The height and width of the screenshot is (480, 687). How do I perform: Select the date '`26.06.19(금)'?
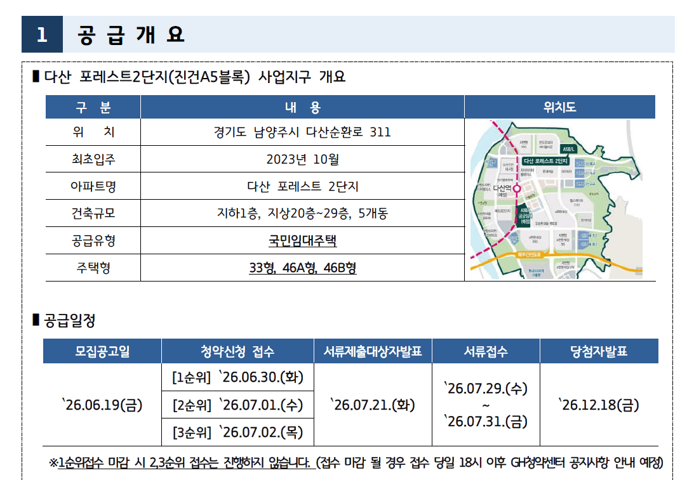[x=102, y=405]
